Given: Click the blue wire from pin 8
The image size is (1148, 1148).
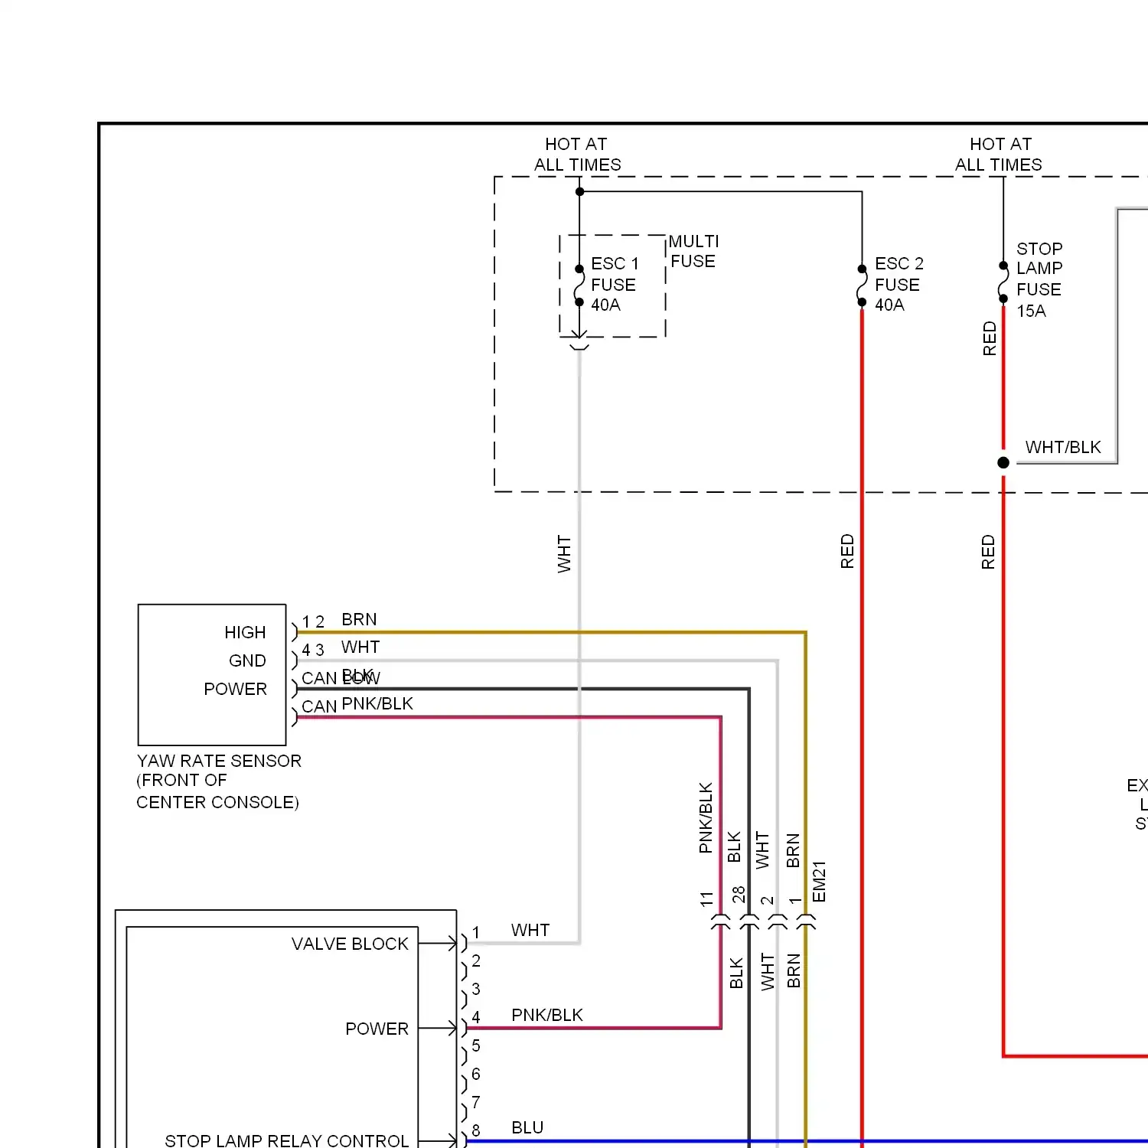Looking at the screenshot, I should click(x=806, y=1141).
